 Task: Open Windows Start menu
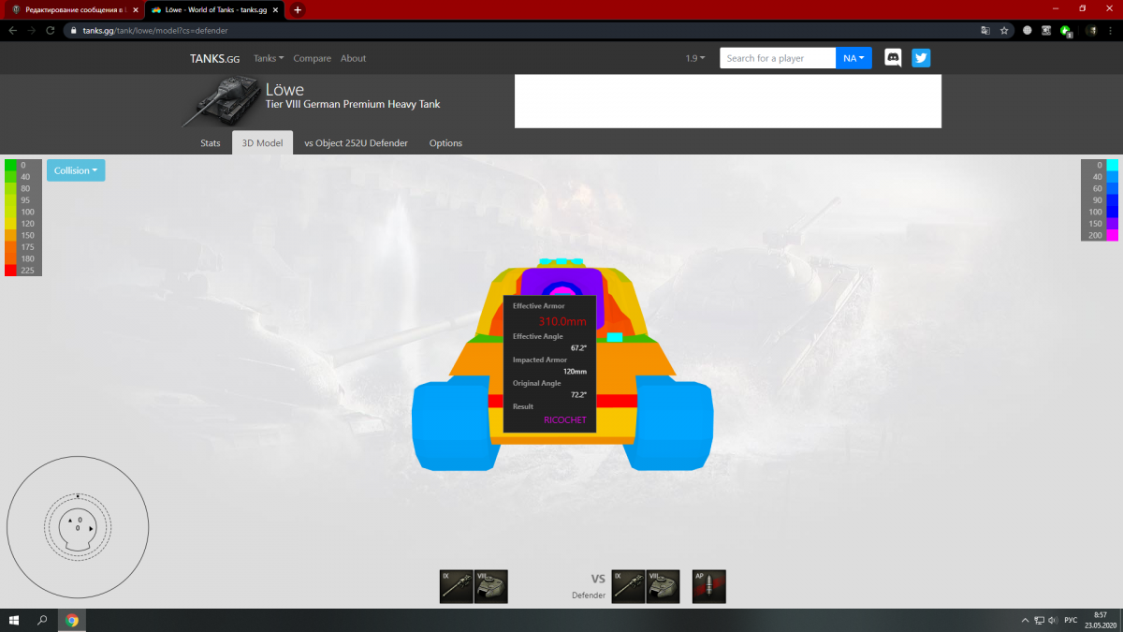click(x=14, y=620)
